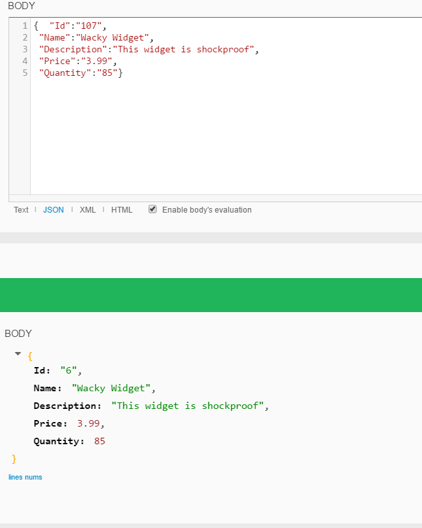Viewport: 422px width, 528px height.
Task: Click response Name value "Wacky Widget"
Action: click(112, 388)
